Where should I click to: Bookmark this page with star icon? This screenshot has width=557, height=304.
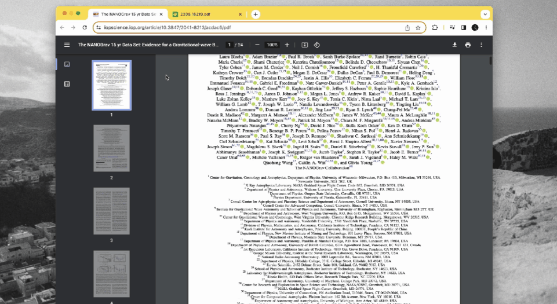pos(418,27)
